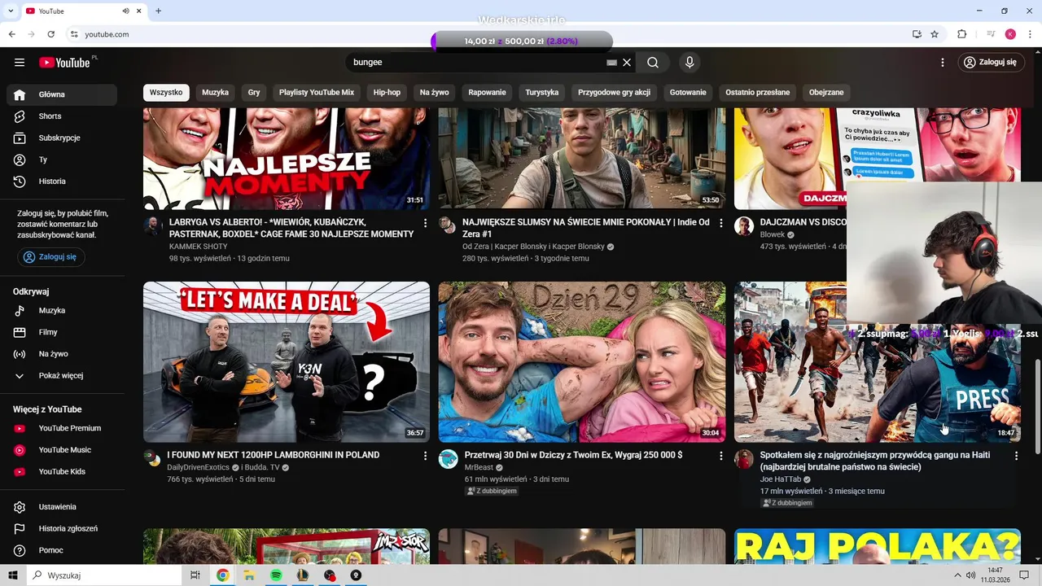Clear the search box with X
Screen dimensions: 1042x586
(x=627, y=63)
